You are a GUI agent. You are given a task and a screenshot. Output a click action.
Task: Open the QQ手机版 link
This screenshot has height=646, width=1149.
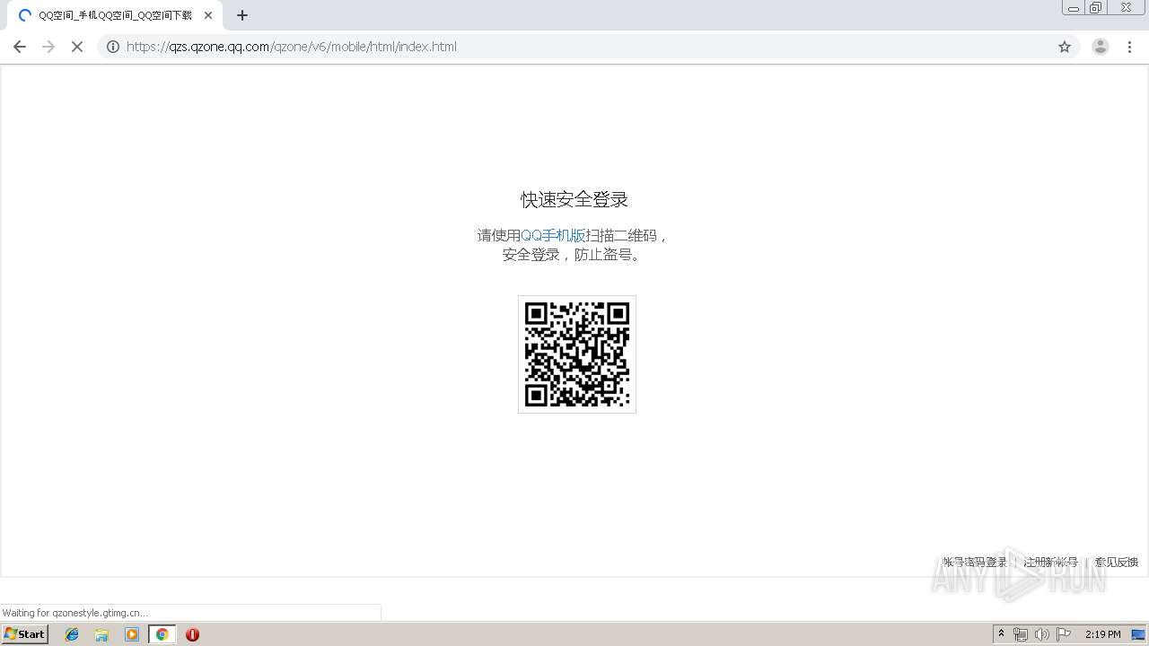point(553,235)
